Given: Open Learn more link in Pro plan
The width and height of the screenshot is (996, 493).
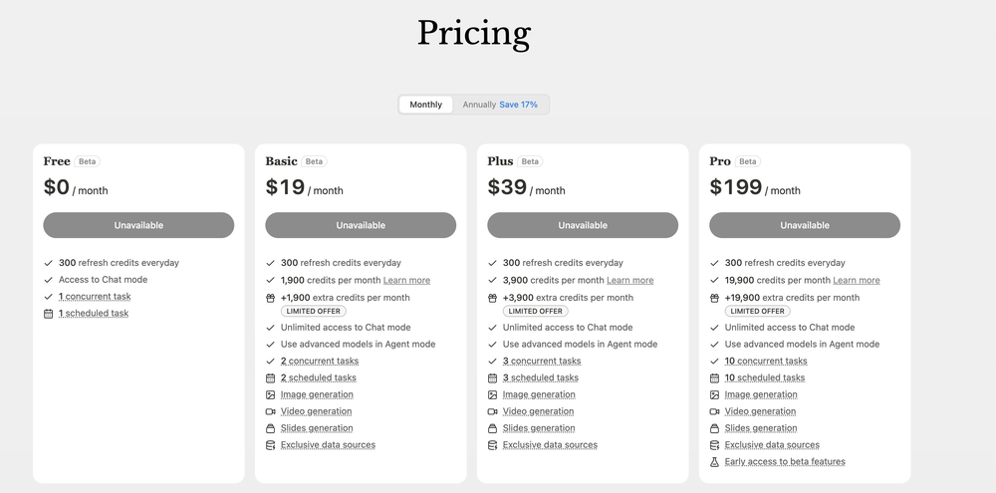Looking at the screenshot, I should [x=856, y=281].
